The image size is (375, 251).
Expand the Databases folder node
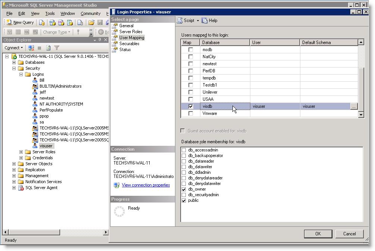pos(14,62)
